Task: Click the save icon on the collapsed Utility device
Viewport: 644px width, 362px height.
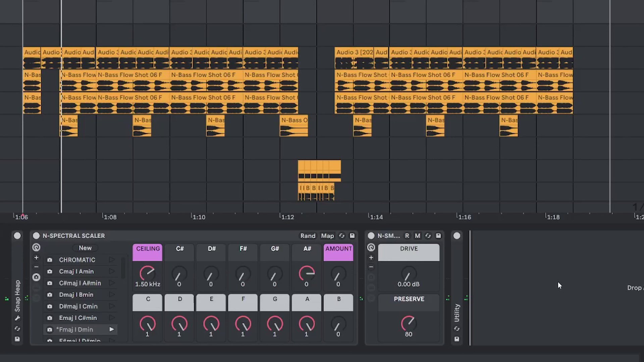Action: tap(457, 339)
